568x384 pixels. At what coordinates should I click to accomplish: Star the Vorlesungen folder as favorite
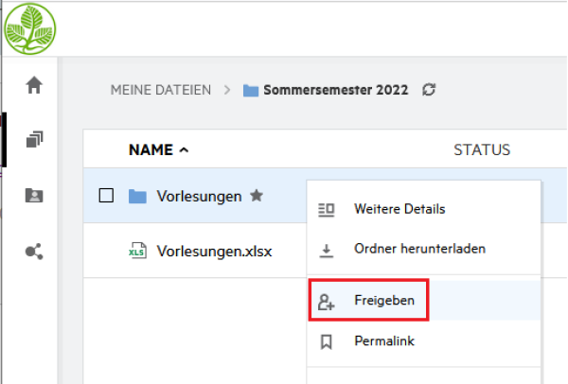click(256, 196)
